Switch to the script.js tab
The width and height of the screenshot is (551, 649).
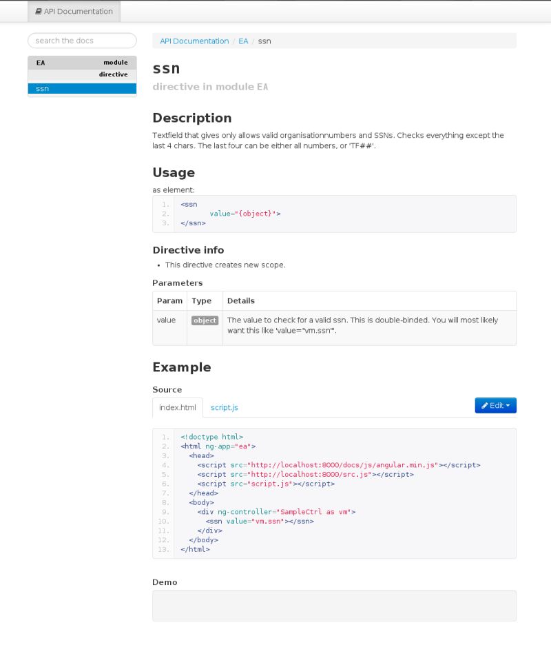pyautogui.click(x=225, y=407)
